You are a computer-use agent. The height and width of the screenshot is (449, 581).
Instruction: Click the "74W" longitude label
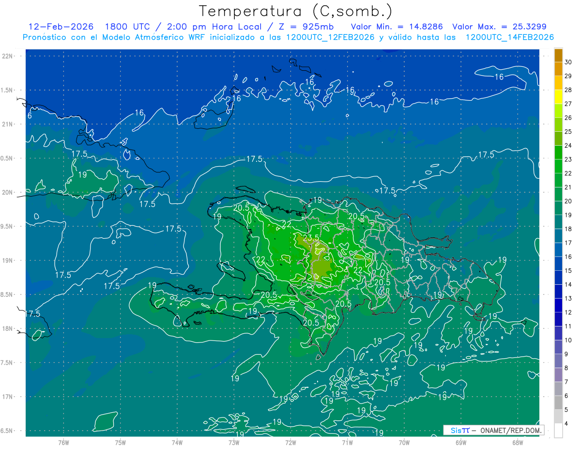click(x=177, y=442)
